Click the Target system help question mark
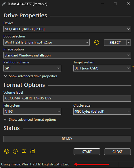Image resolution: width=134 pixels, height=168 pixels. [133, 68]
